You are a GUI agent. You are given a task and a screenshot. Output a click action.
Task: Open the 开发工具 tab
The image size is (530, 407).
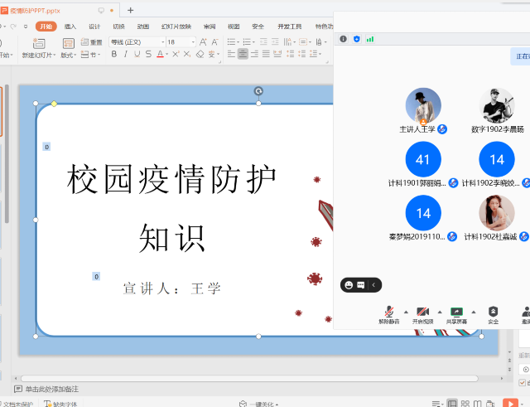(290, 27)
